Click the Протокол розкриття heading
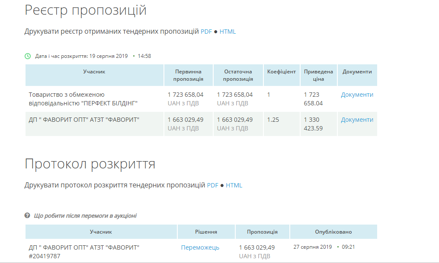 [x=90, y=164]
